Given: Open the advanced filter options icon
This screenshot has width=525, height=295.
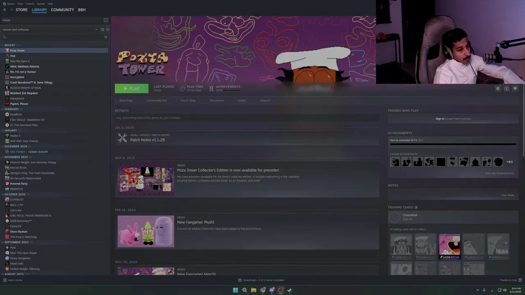Looking at the screenshot, I should [x=105, y=37].
